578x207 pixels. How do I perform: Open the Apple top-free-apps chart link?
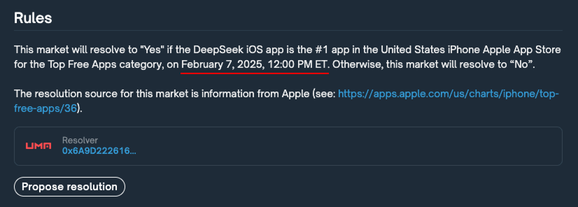(448, 94)
